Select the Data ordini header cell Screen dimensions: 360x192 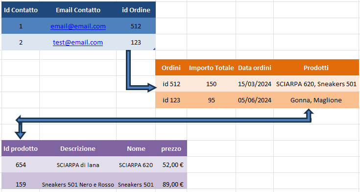(x=255, y=68)
